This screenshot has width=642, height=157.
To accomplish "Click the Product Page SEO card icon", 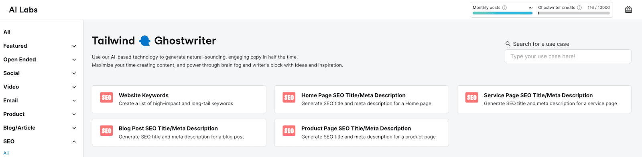I will [289, 131].
